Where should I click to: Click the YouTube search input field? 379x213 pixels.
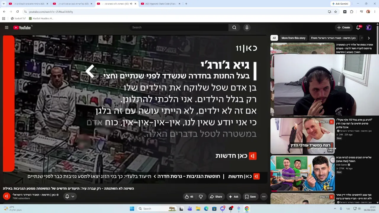point(179,28)
